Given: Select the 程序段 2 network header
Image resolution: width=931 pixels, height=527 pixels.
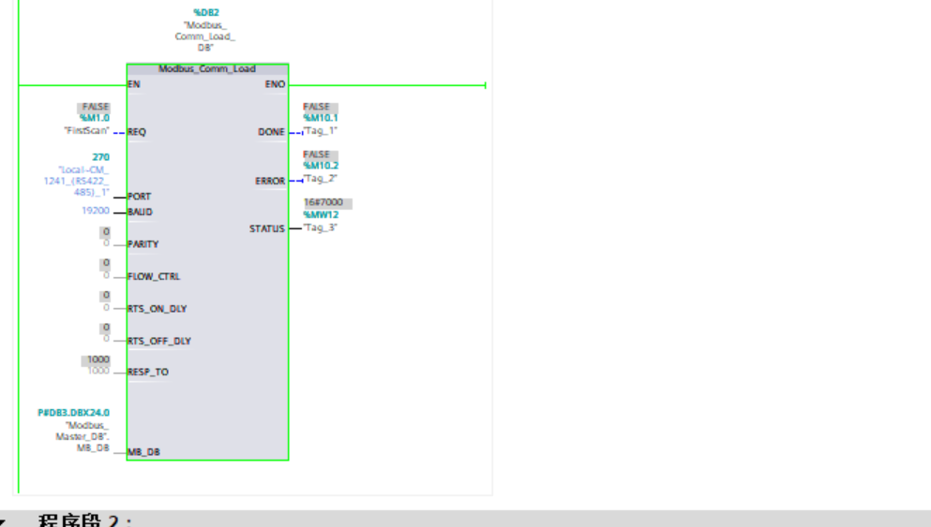Looking at the screenshot, I should (x=84, y=520).
